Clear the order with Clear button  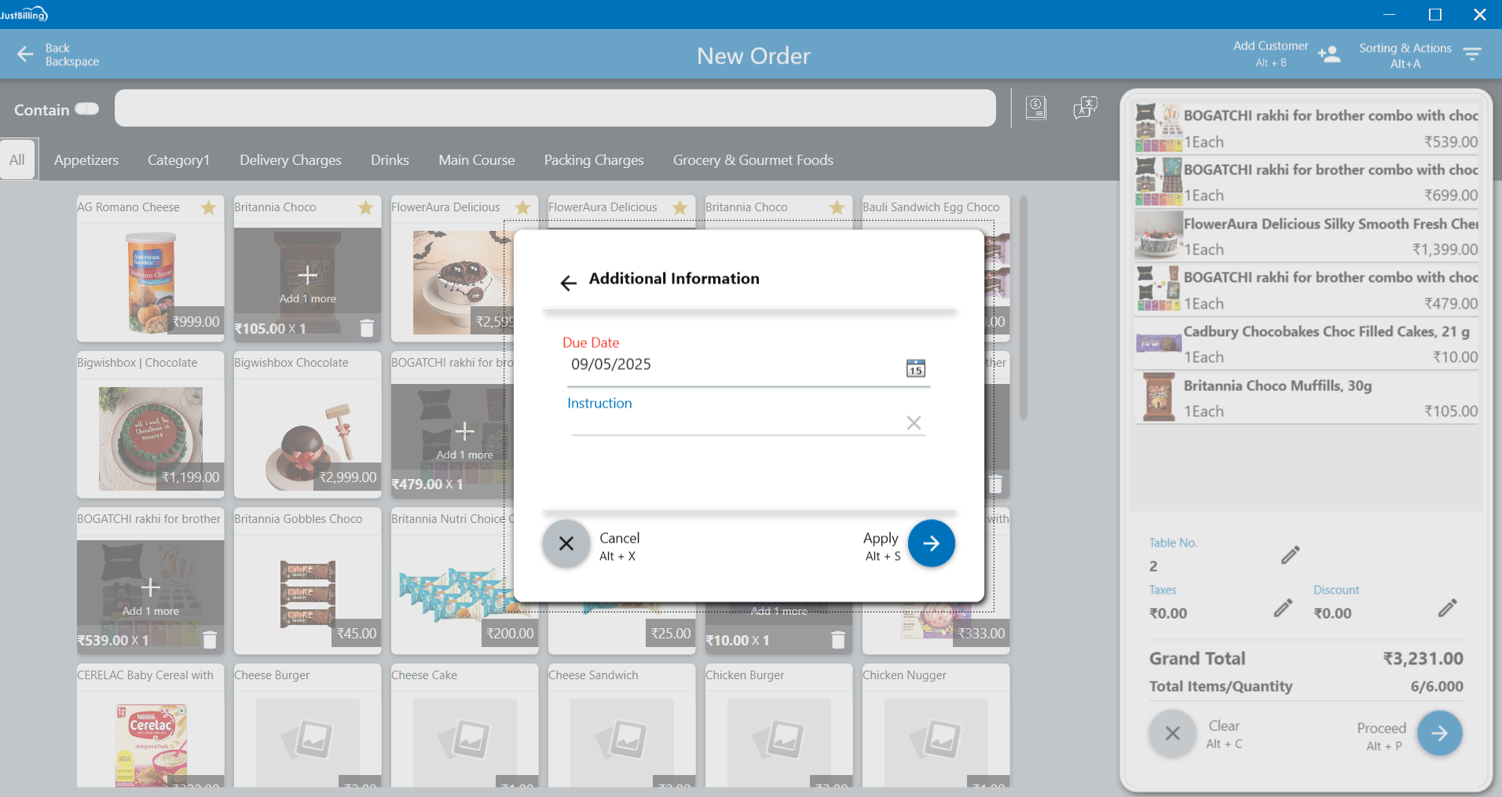1172,733
